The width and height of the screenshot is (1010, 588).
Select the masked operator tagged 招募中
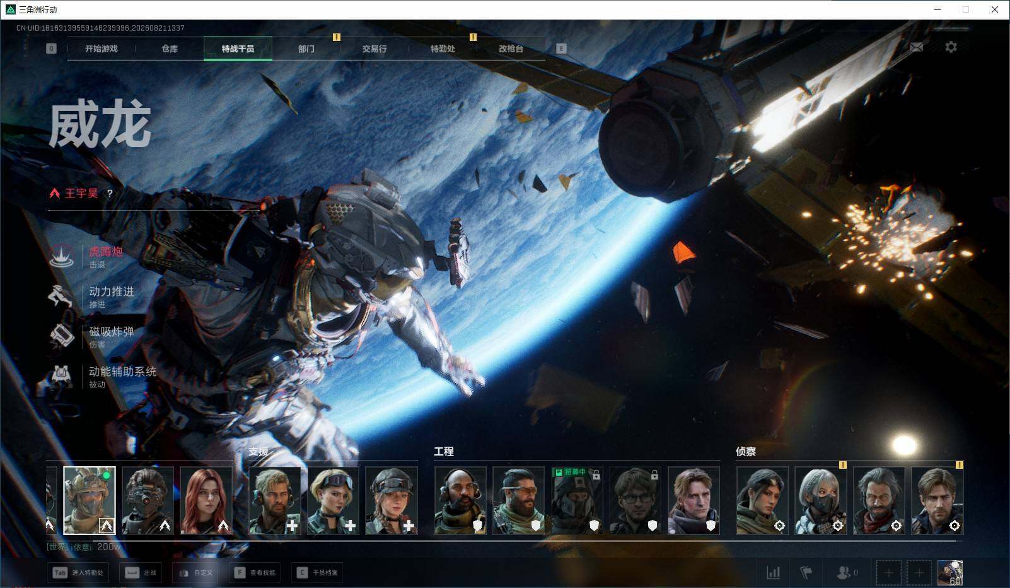pyautogui.click(x=577, y=500)
